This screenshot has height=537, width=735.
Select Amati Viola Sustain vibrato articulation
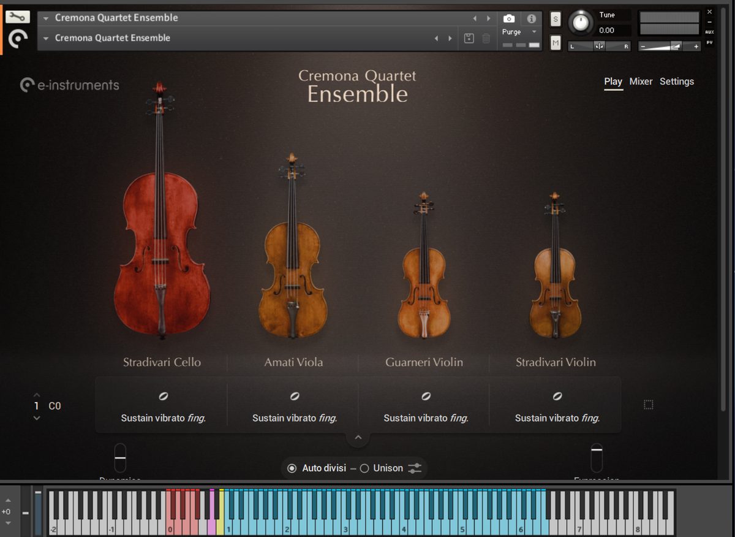295,418
